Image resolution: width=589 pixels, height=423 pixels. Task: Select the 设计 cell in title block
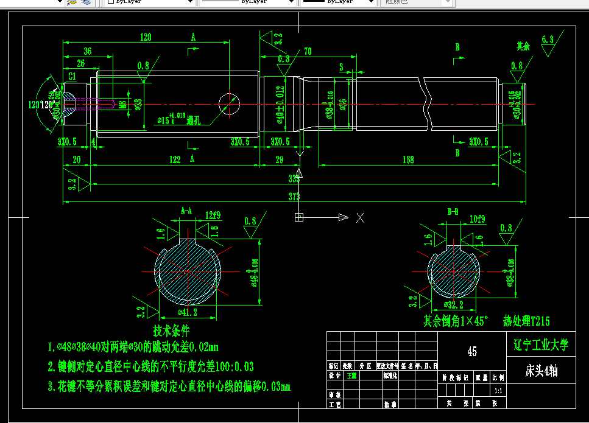pos(334,376)
